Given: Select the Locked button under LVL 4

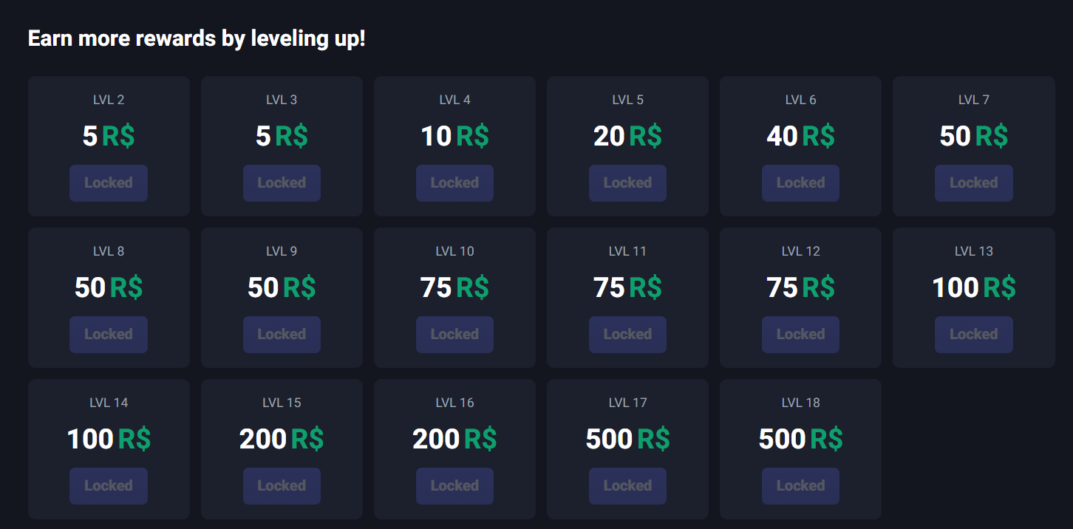Looking at the screenshot, I should pyautogui.click(x=454, y=183).
